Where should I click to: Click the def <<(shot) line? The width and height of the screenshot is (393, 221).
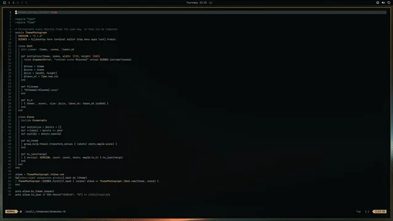(42, 131)
